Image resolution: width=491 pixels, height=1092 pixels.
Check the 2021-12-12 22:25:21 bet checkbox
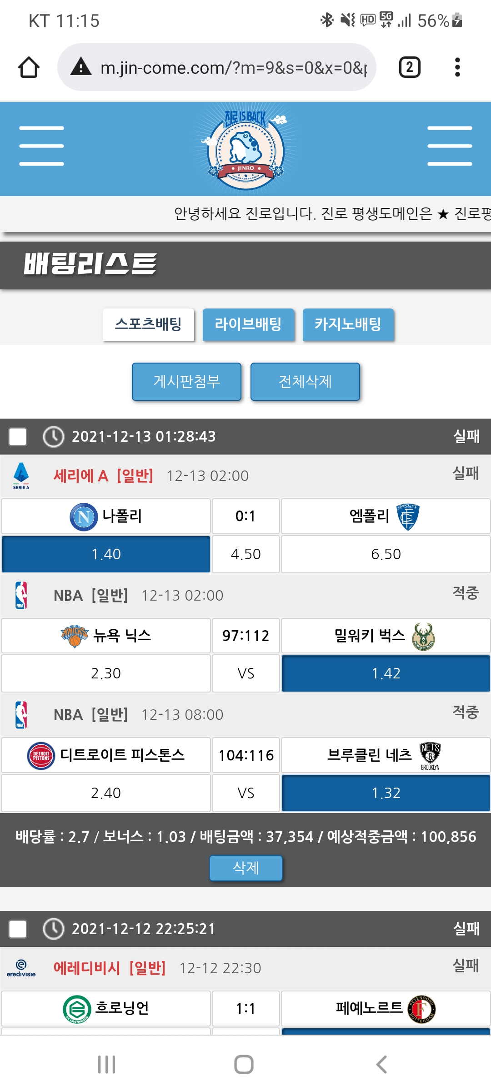18,929
